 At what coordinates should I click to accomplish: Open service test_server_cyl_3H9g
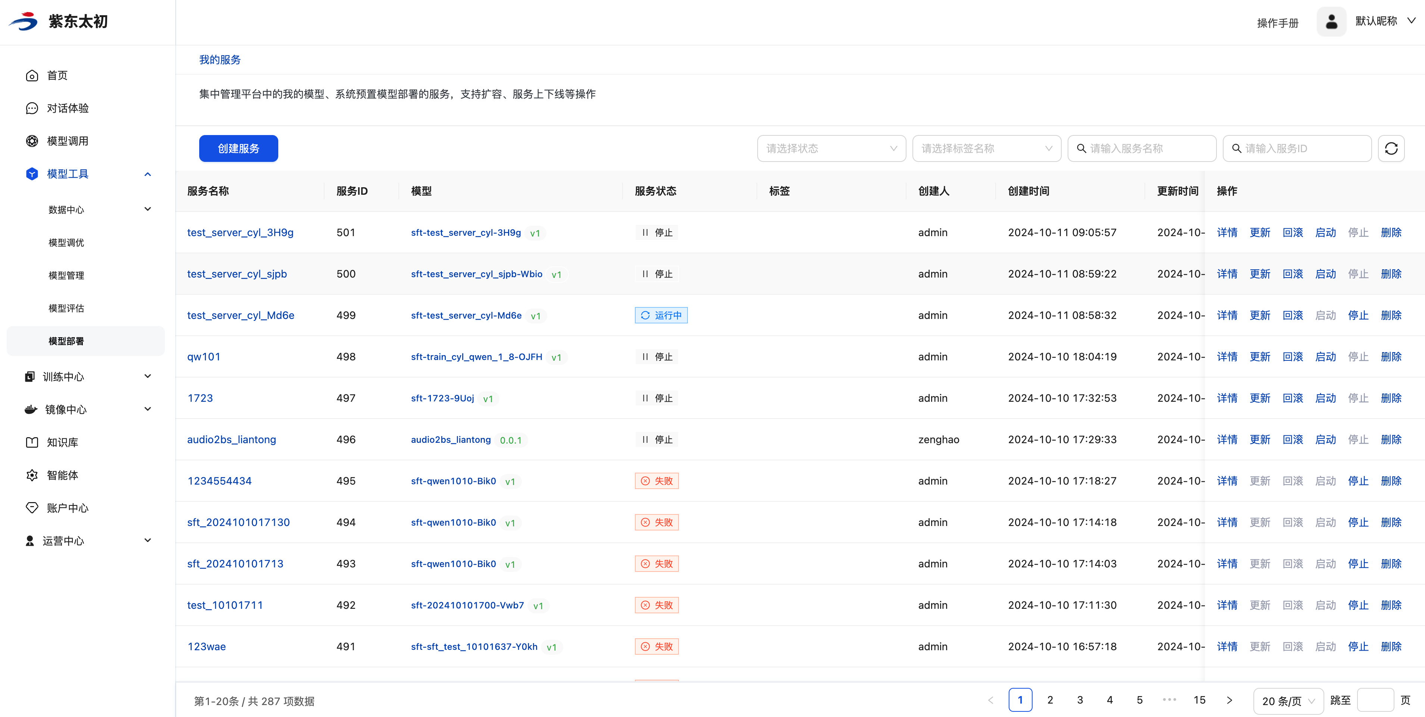[x=240, y=232]
